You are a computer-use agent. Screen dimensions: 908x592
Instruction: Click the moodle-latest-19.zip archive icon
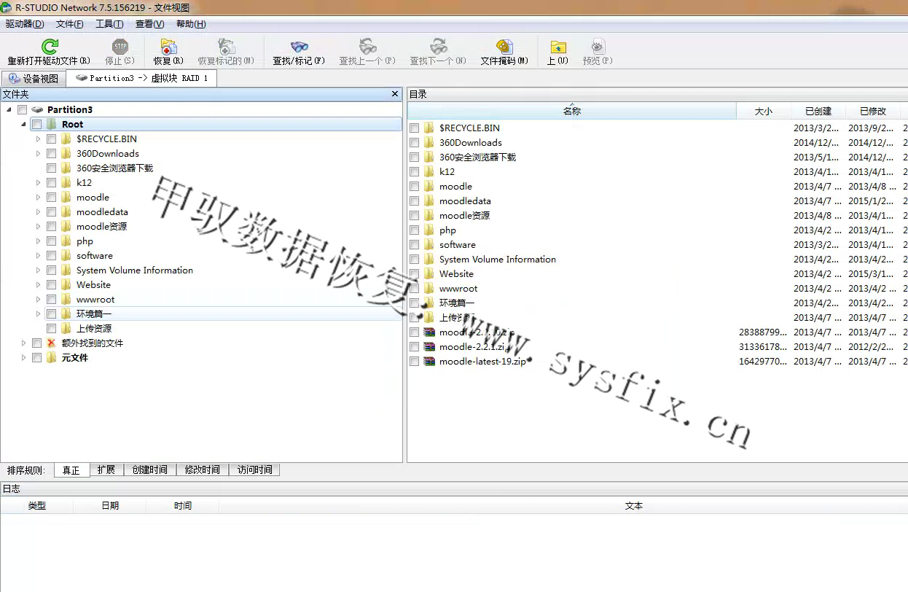click(x=429, y=361)
